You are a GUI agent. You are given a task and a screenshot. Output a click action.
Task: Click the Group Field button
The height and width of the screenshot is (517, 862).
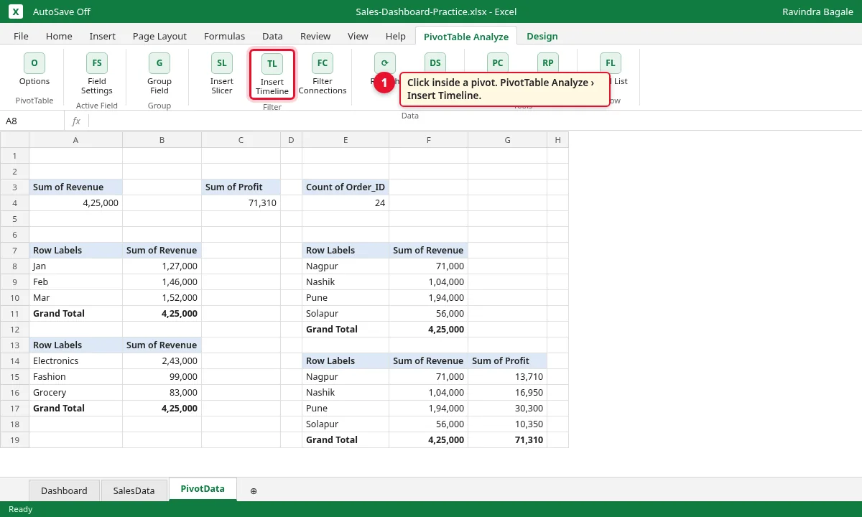pyautogui.click(x=159, y=74)
